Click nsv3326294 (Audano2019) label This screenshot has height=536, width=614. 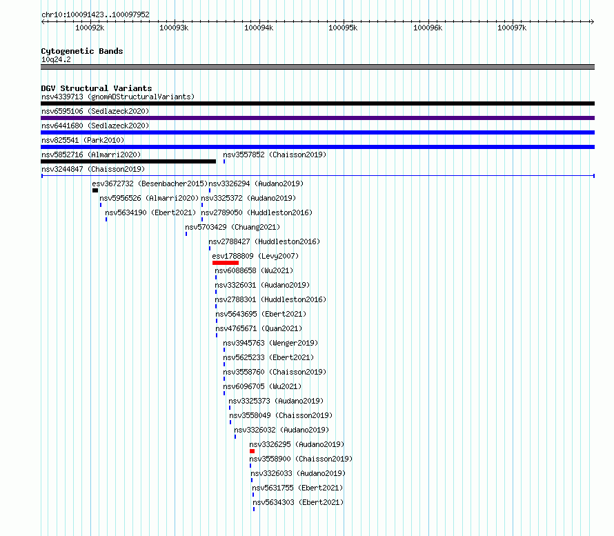tap(256, 183)
